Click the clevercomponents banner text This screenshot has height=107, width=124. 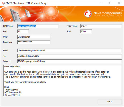pos(107,13)
